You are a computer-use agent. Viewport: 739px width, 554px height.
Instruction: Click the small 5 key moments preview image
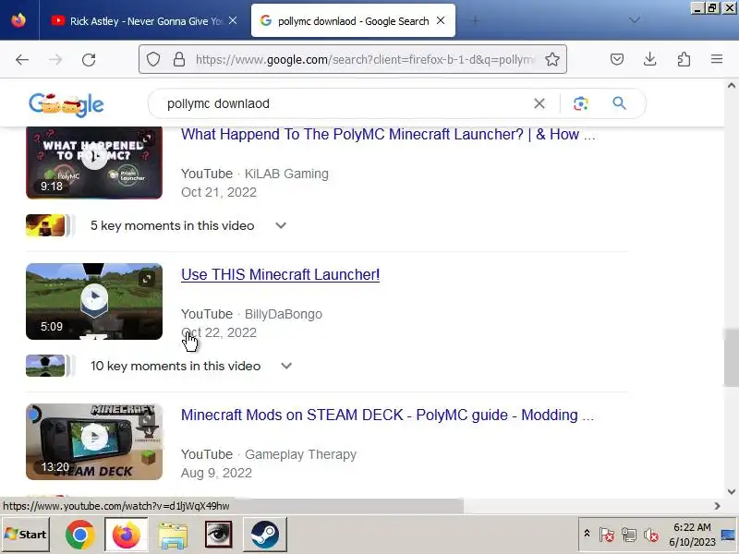(45, 225)
